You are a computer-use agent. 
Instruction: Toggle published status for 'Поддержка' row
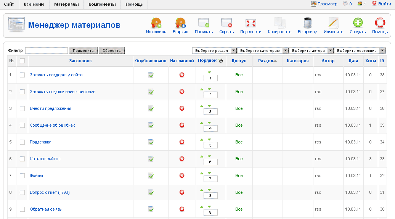(151, 142)
